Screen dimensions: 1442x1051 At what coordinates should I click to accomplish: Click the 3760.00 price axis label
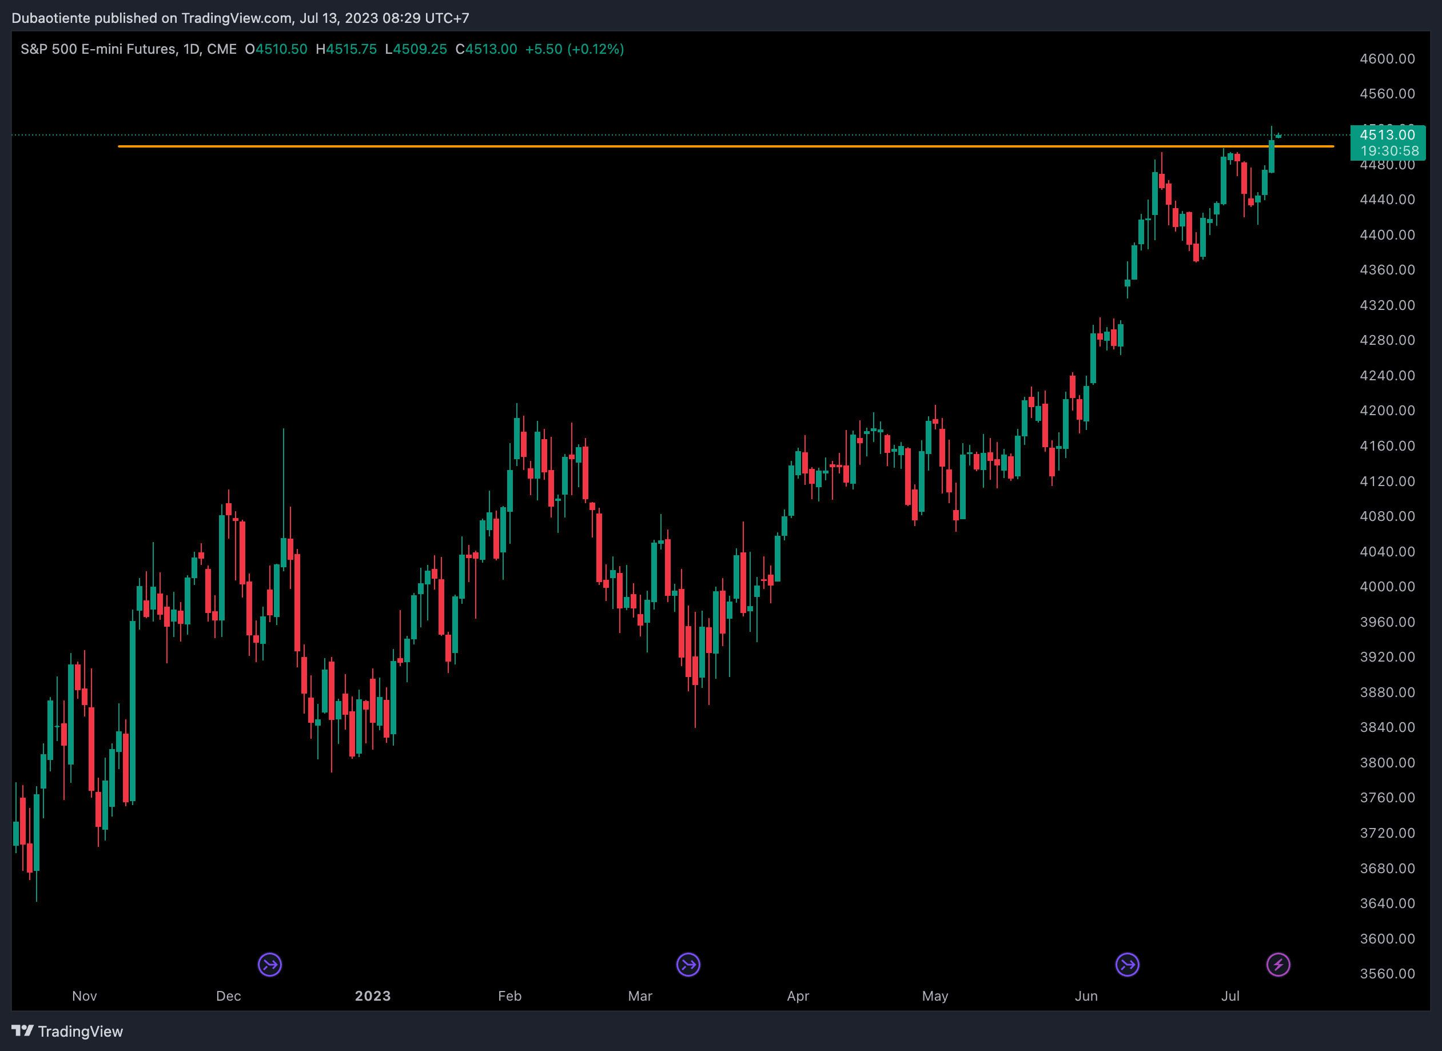tap(1387, 797)
